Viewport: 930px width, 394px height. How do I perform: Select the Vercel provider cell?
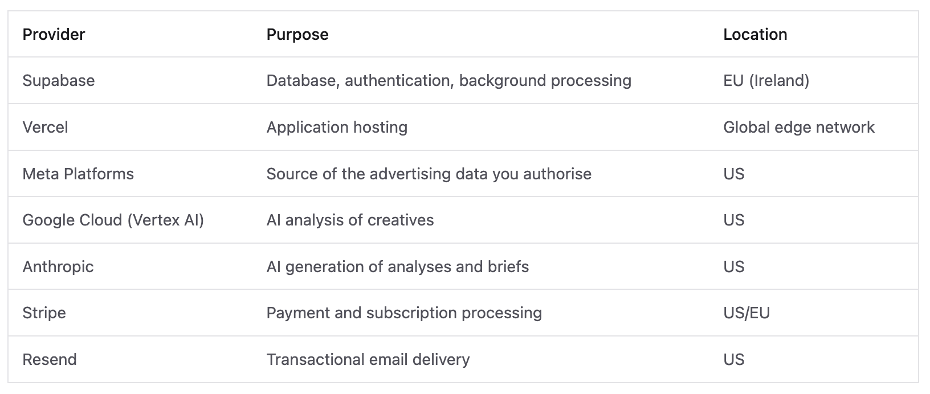click(x=45, y=127)
